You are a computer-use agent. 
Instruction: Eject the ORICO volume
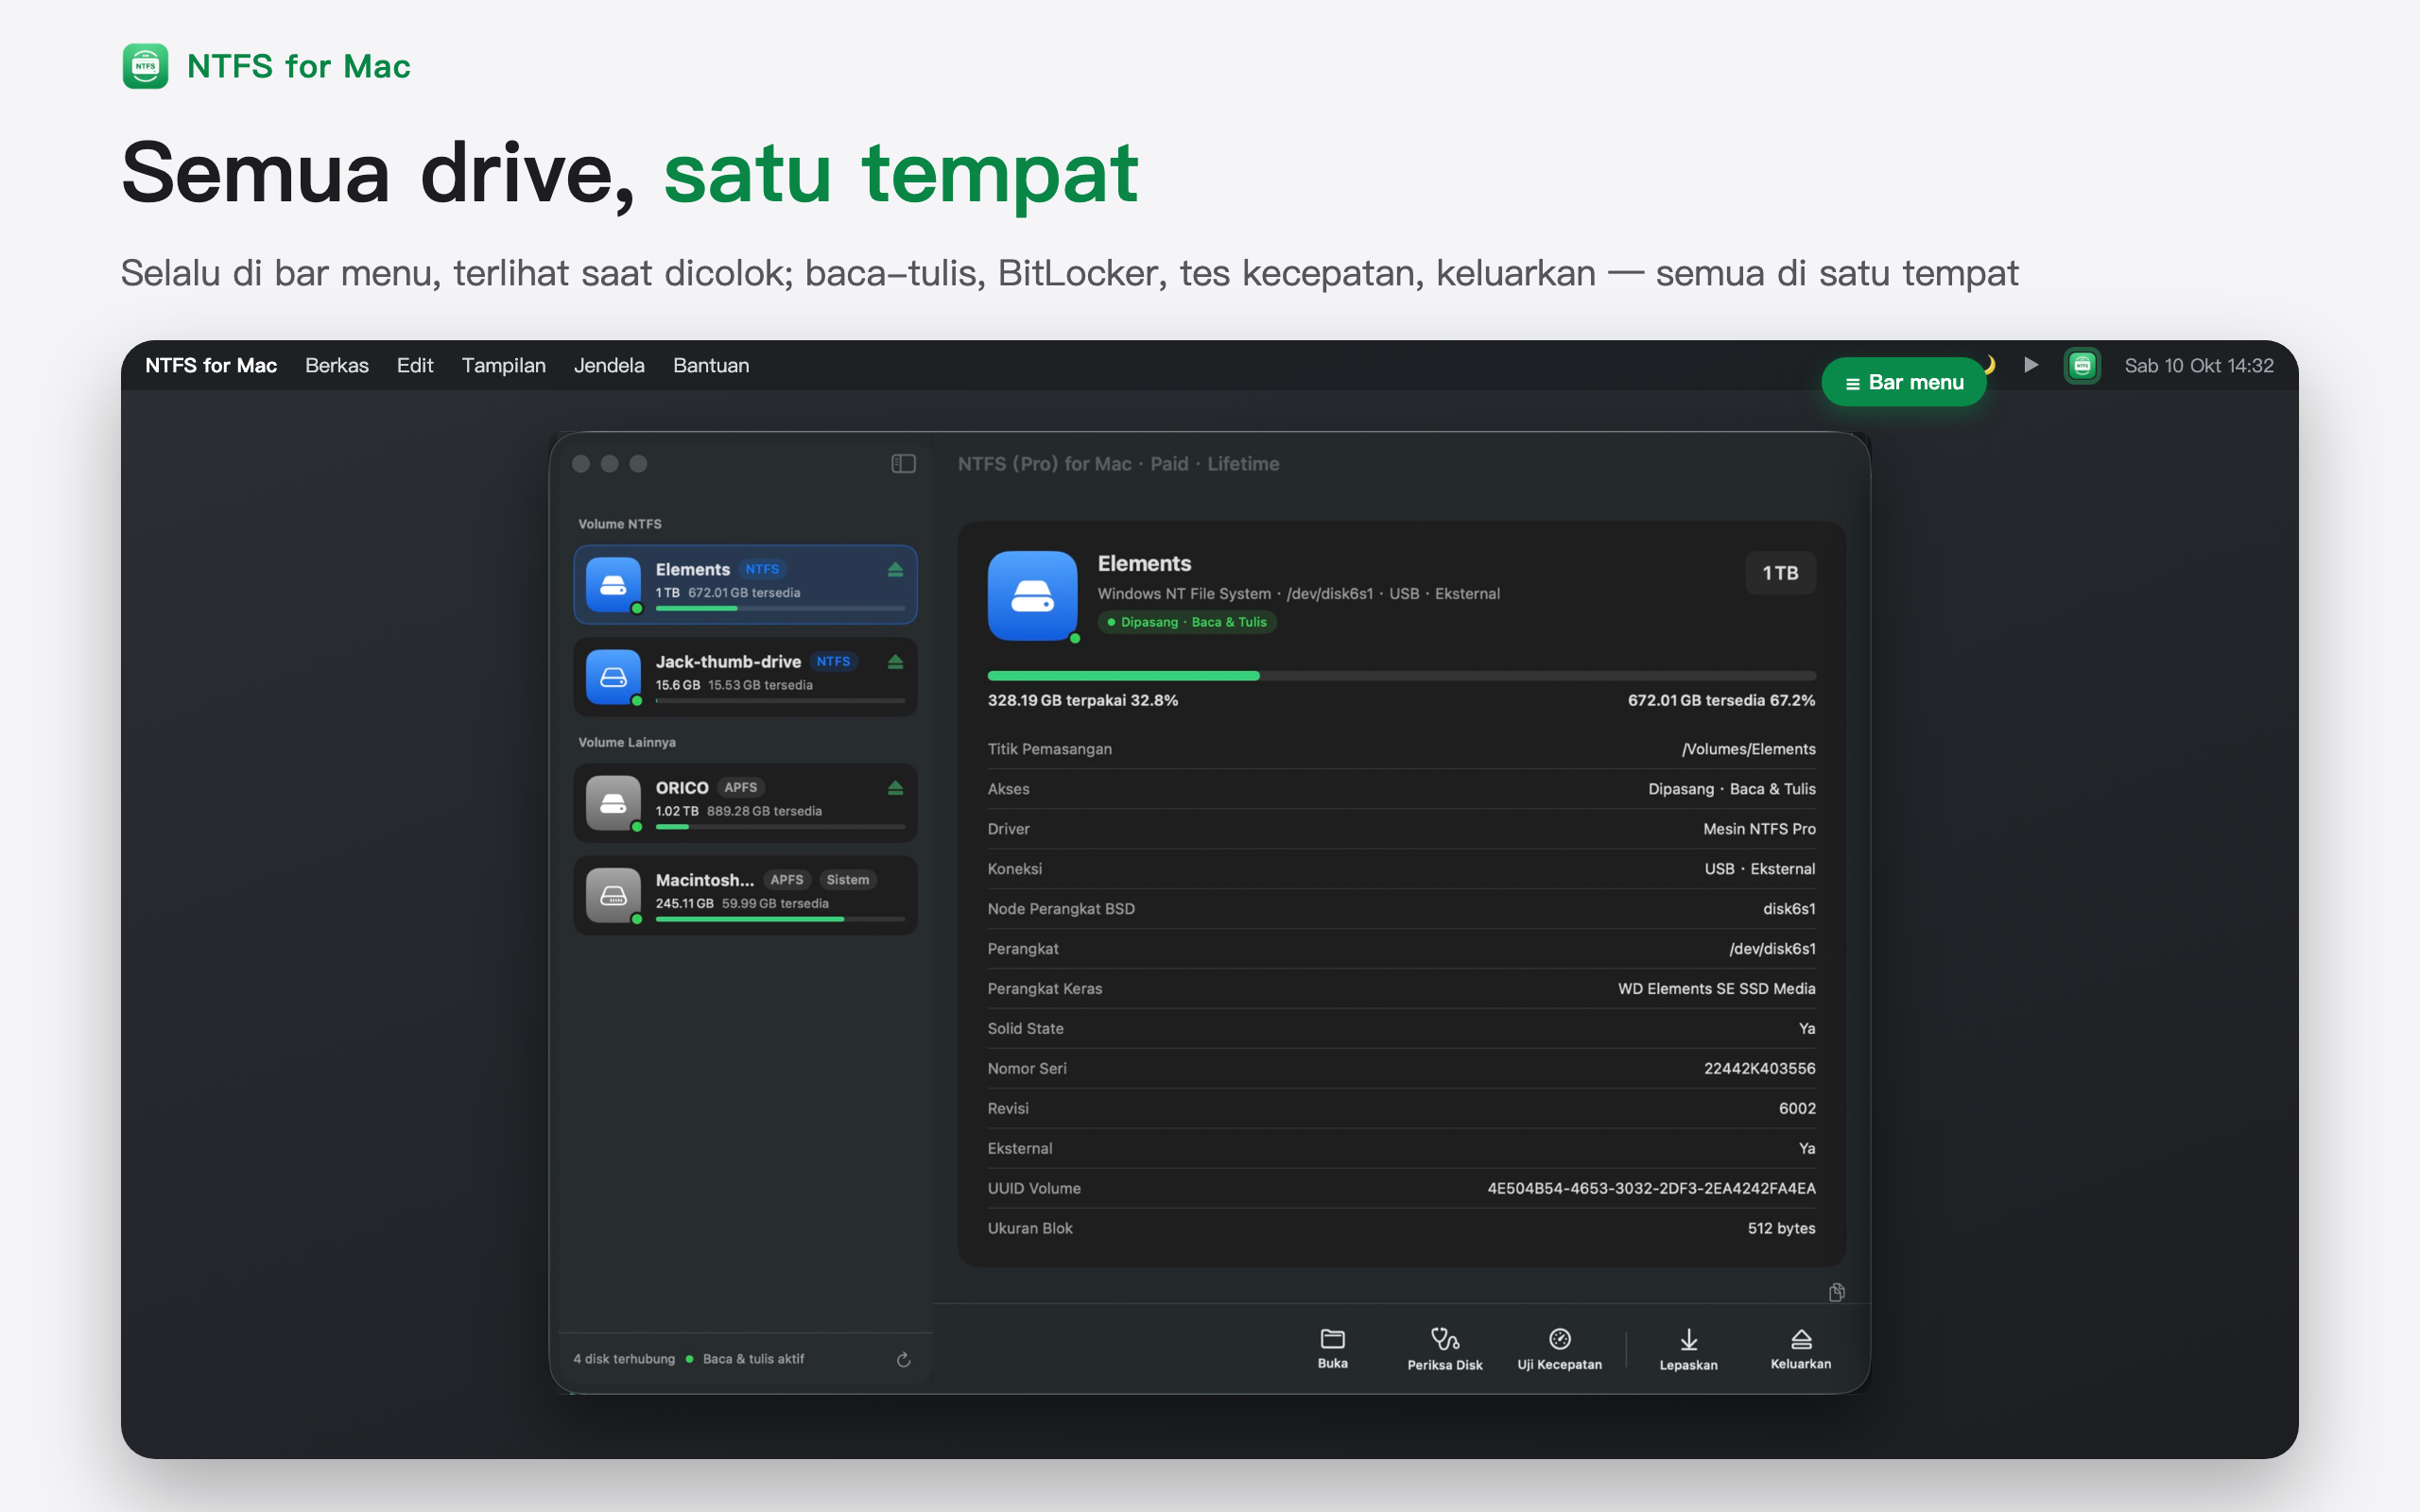(x=895, y=788)
